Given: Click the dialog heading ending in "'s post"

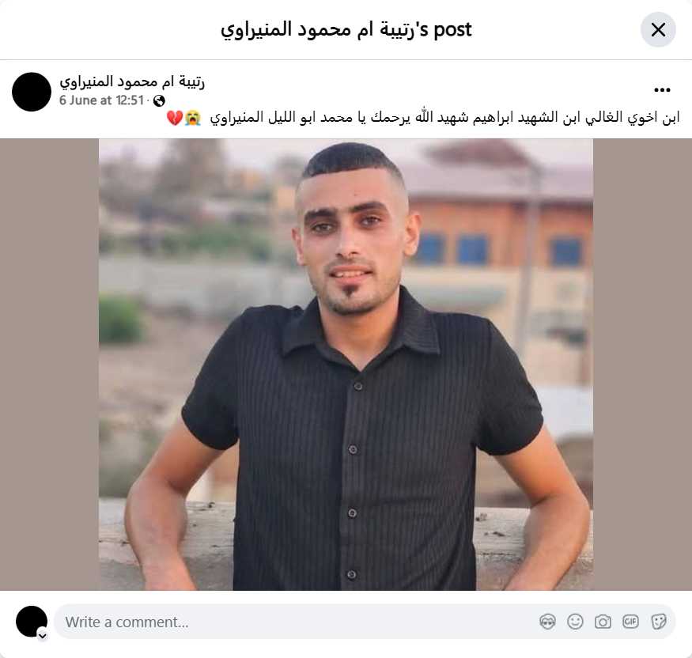Looking at the screenshot, I should (x=346, y=30).
